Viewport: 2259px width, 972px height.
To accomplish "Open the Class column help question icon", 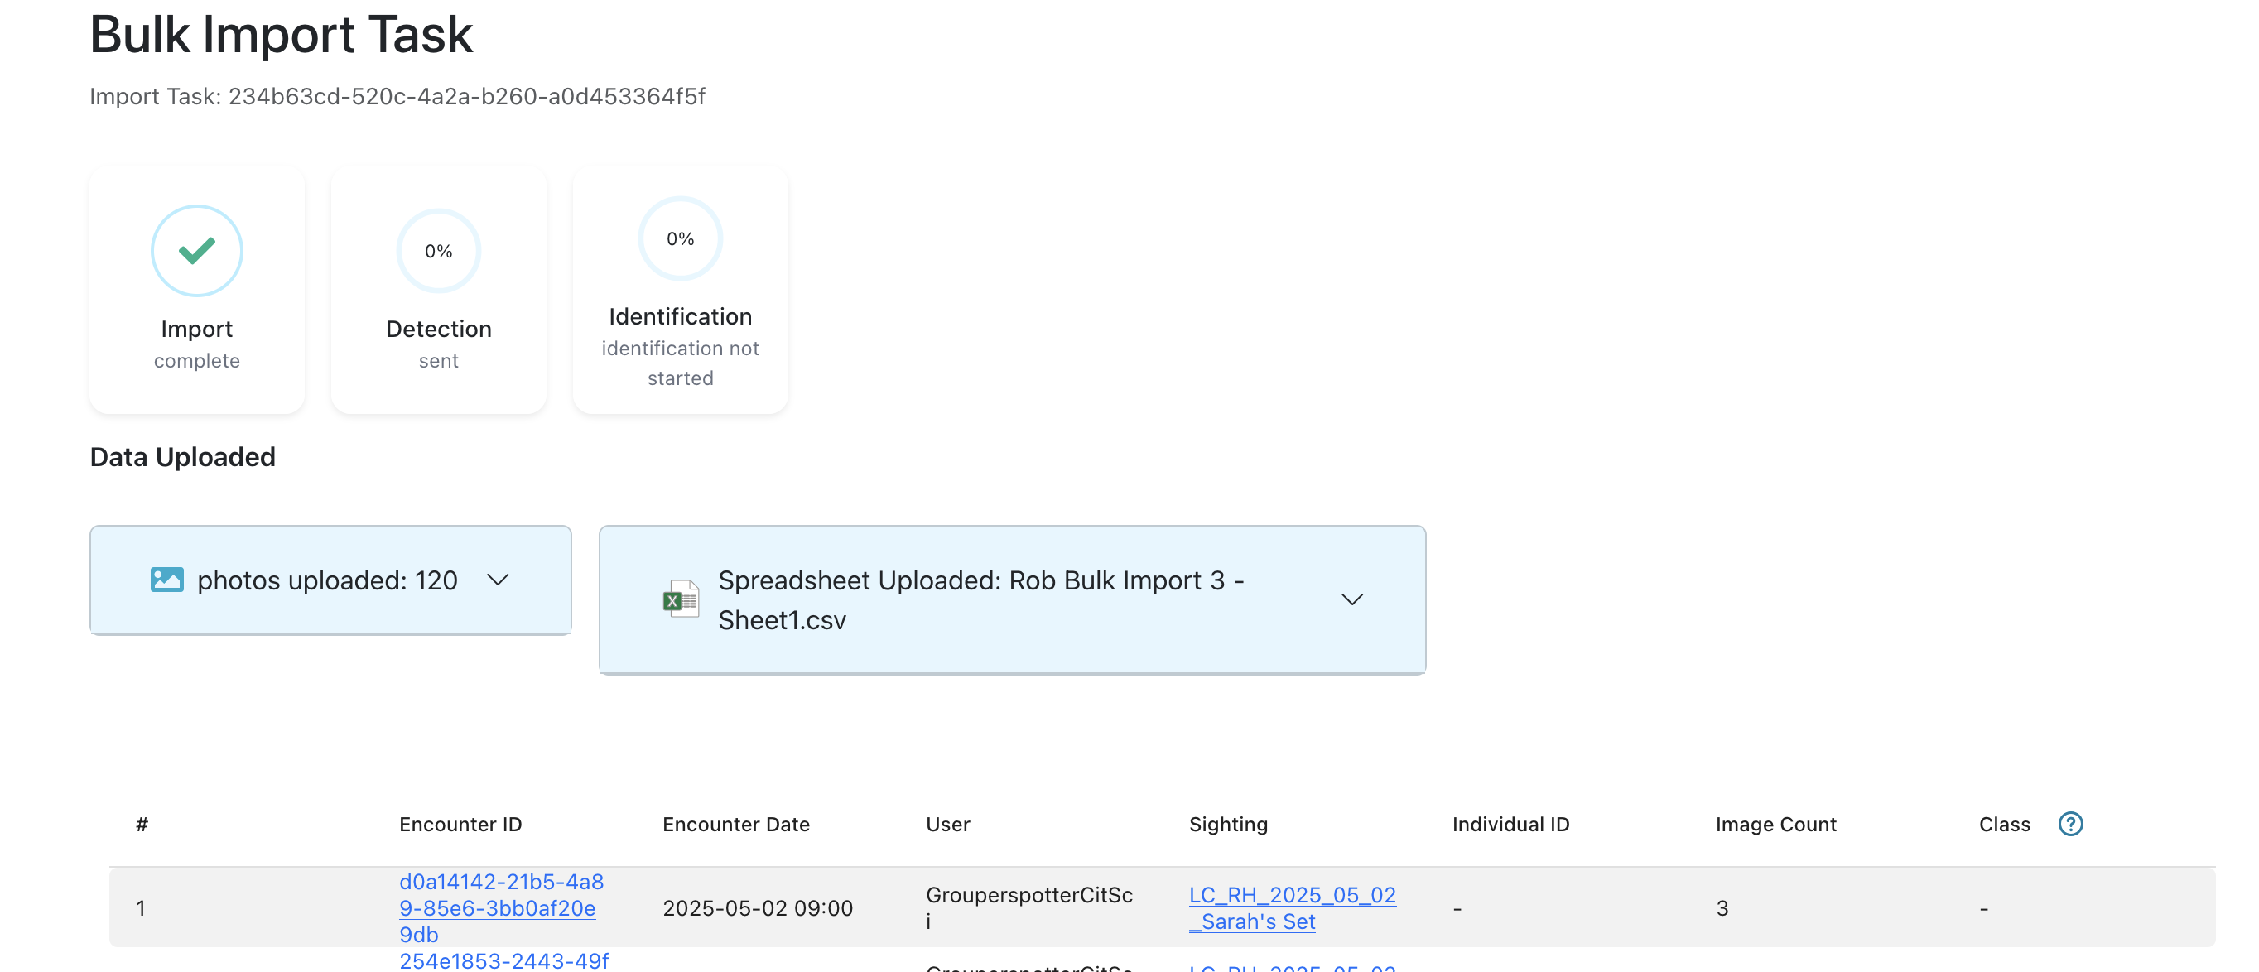I will (2069, 824).
